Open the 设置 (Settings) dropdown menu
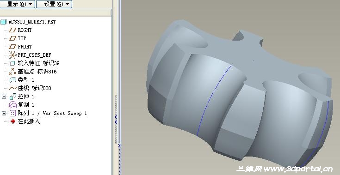The height and width of the screenshot is (175, 340). (54, 4)
